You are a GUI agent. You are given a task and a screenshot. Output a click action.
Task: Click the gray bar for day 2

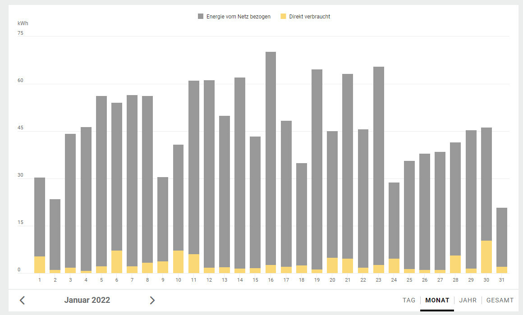coord(55,234)
